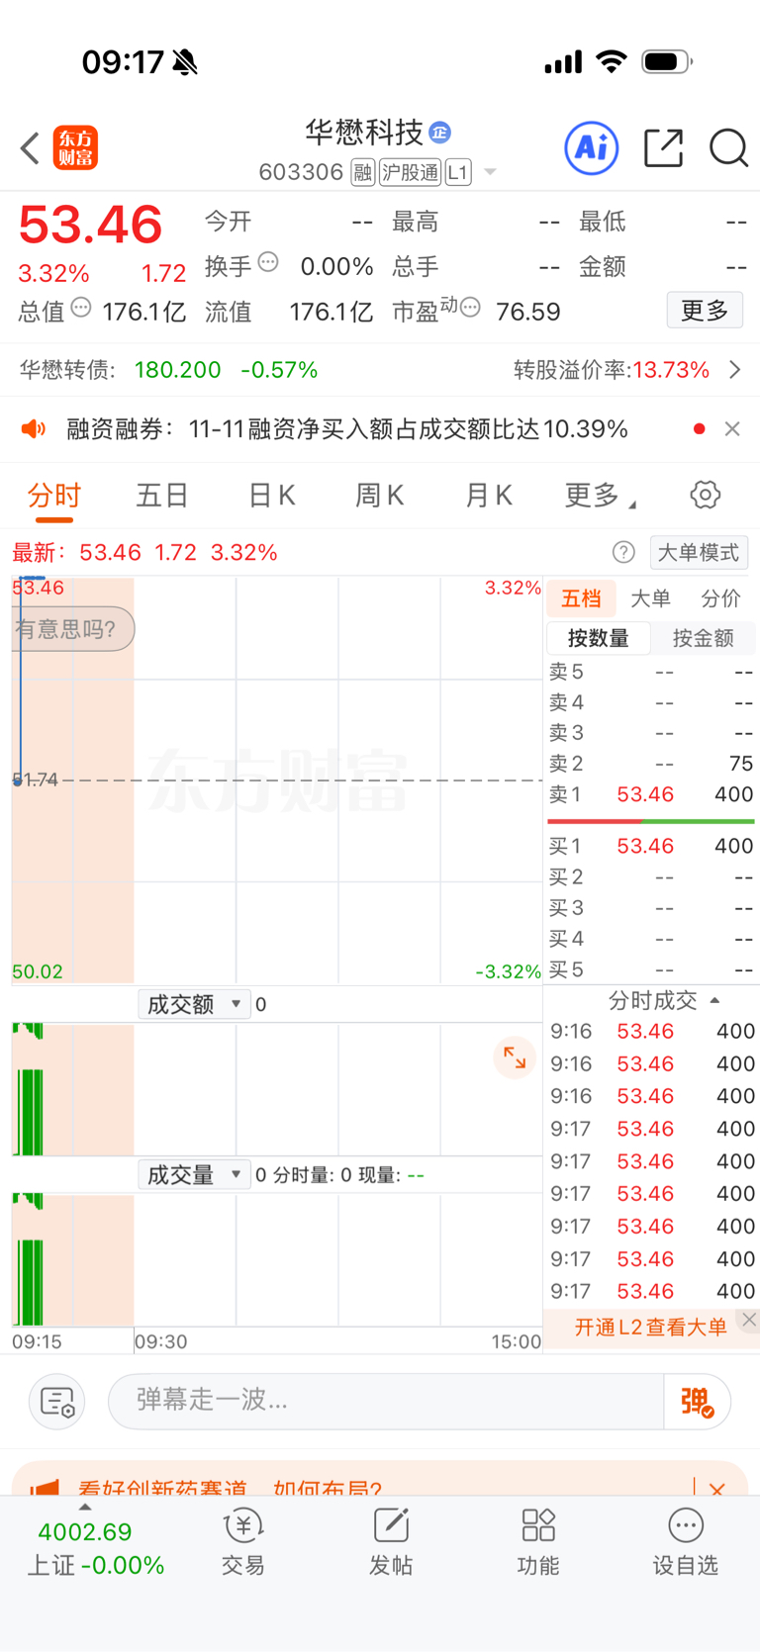Image resolution: width=760 pixels, height=1652 pixels.
Task: Close the 开通L2 banner
Action: coord(749,1320)
